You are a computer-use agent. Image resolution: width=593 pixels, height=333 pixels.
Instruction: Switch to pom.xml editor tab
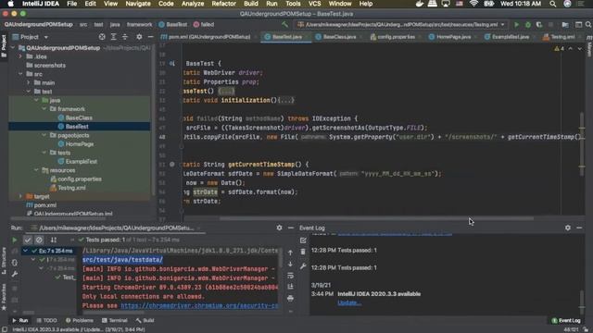coord(208,37)
